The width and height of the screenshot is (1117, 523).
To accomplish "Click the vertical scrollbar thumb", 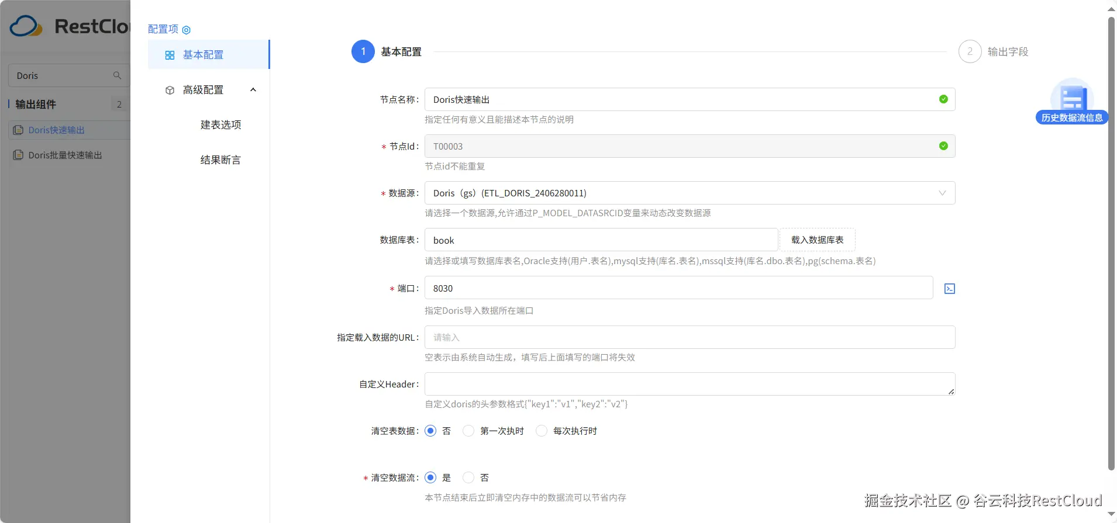I will coord(1112,243).
